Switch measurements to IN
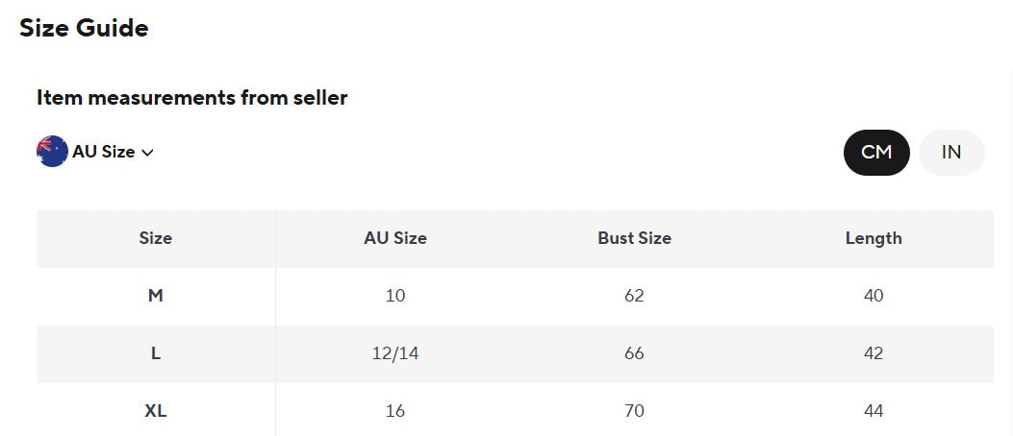The height and width of the screenshot is (436, 1013). click(951, 152)
